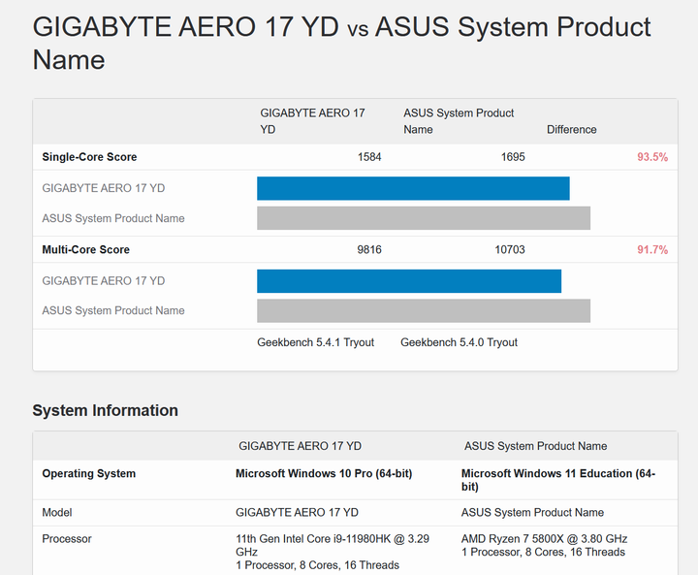Click the Model row label

point(57,513)
